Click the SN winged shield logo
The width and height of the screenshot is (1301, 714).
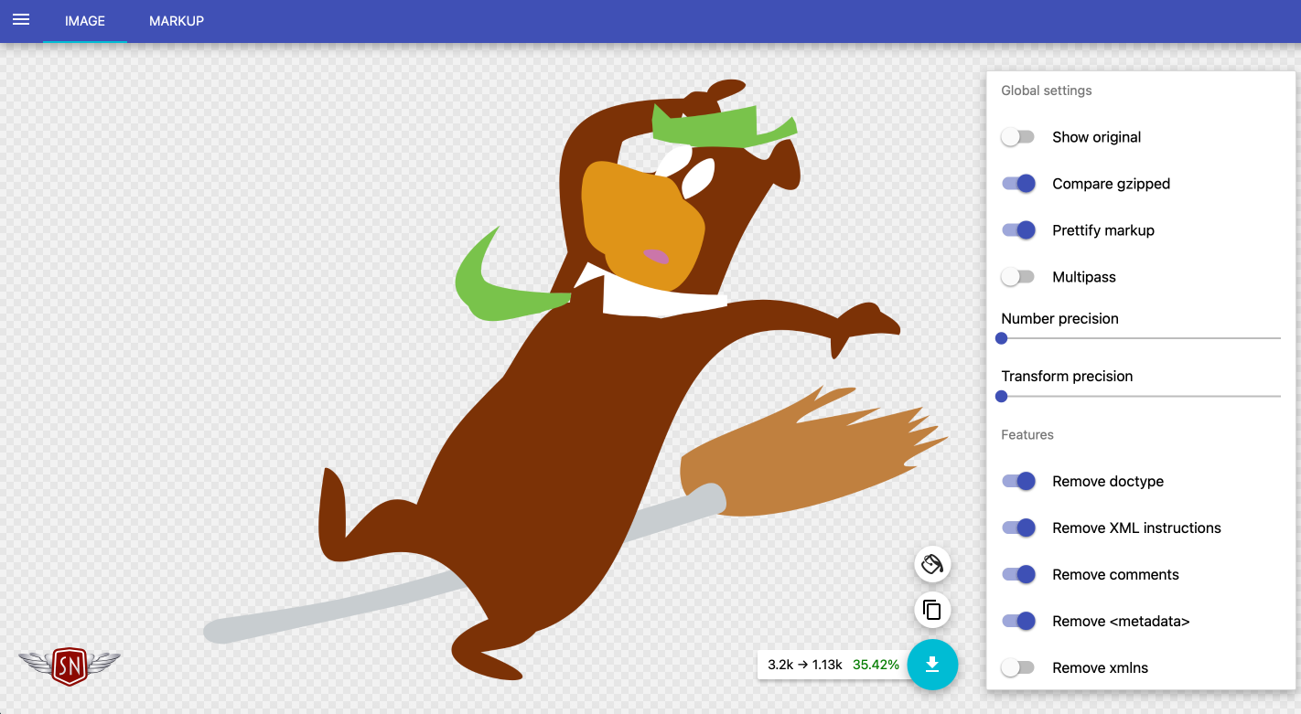point(70,666)
